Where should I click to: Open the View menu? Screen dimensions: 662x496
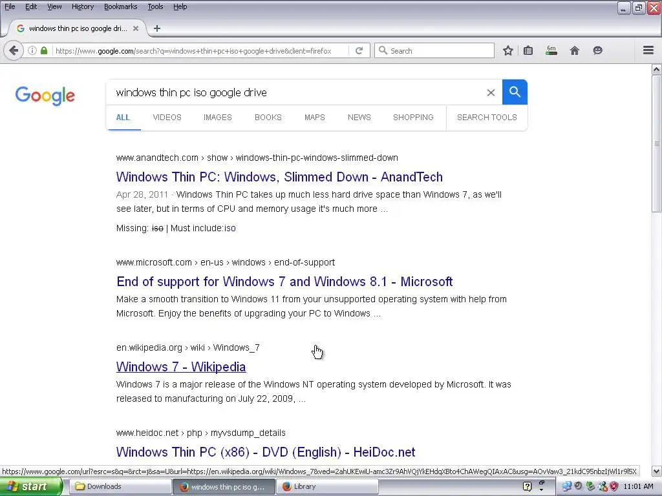[54, 6]
